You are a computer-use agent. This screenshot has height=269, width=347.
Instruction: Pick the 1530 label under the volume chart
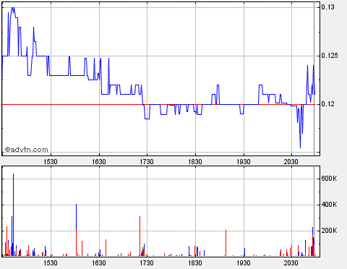[x=51, y=262]
